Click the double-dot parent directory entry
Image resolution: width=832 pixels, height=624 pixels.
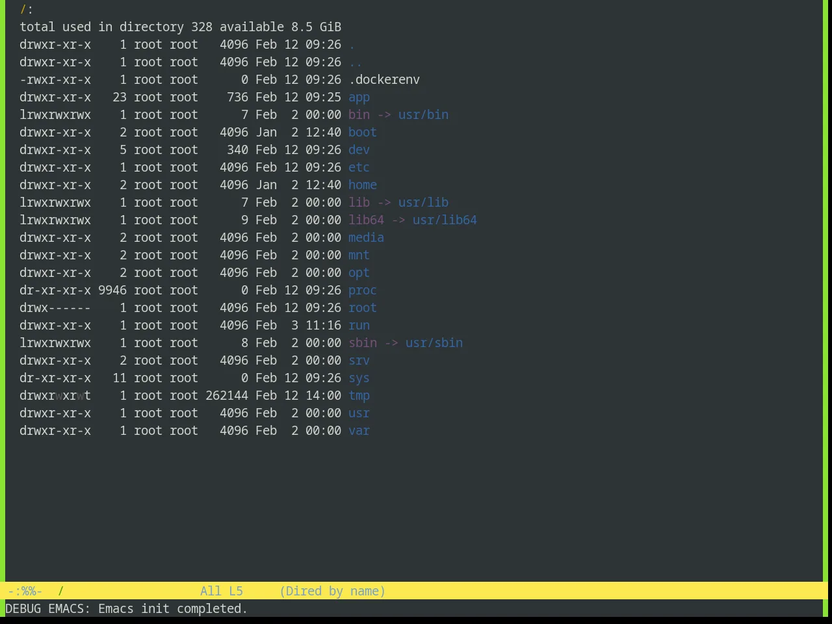pyautogui.click(x=356, y=62)
